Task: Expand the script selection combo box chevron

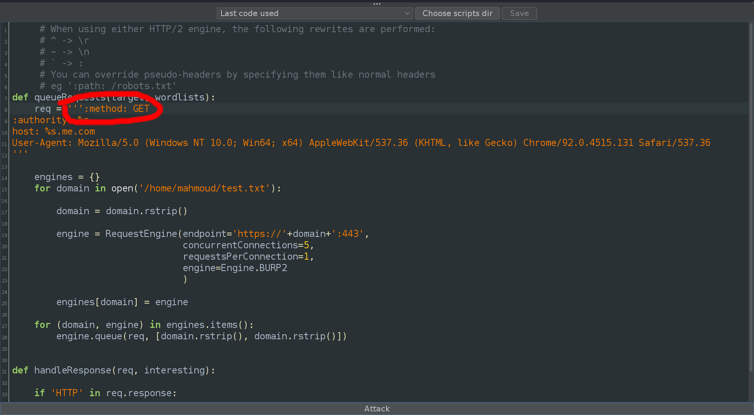Action: pos(407,13)
